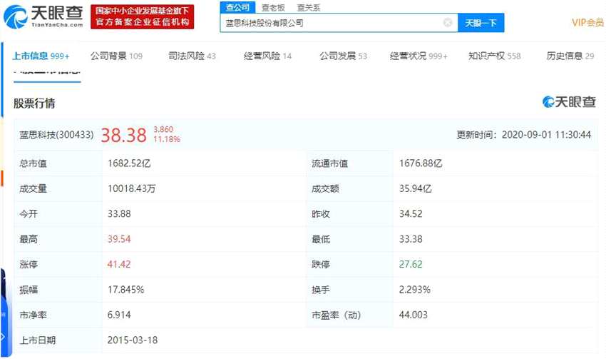Switch to the 查公司 search tab

coord(237,7)
